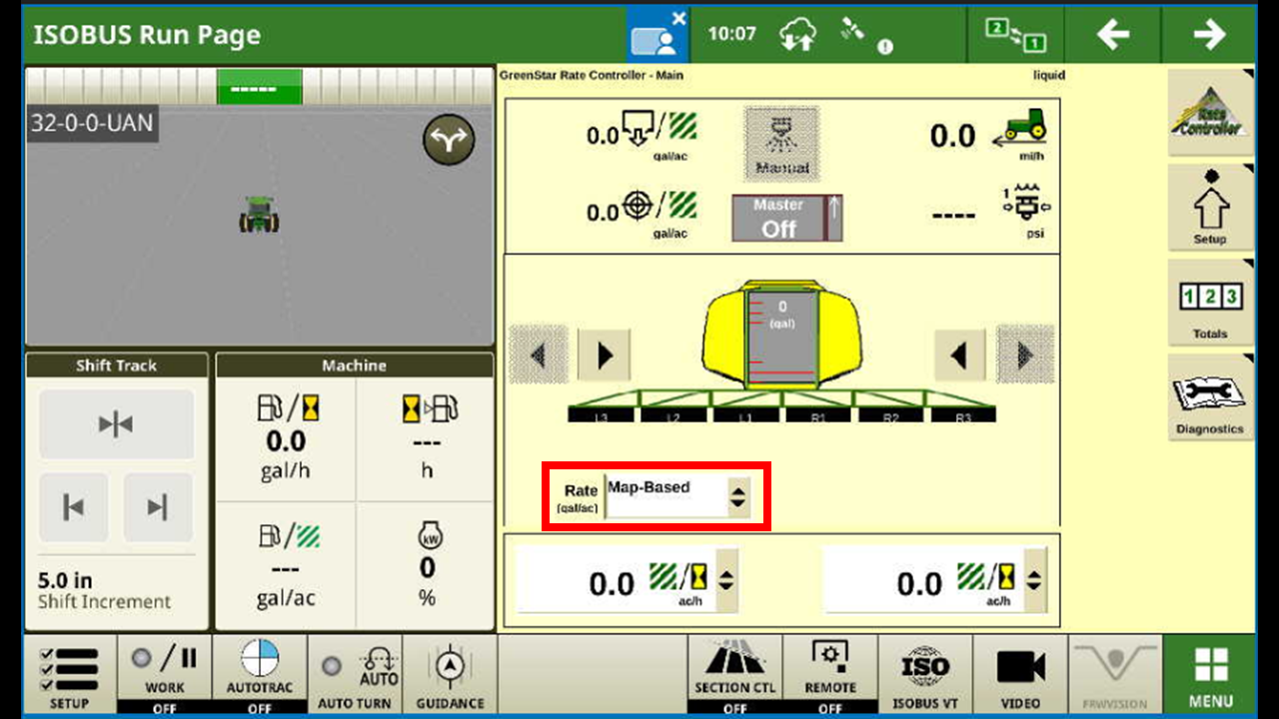Toggle AutoTrac engagement

point(260,676)
